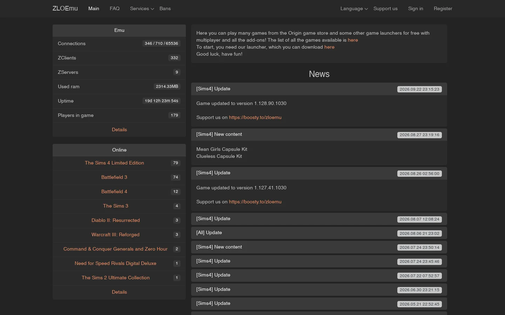Click the Battlefield 4 player count 12

tap(176, 191)
